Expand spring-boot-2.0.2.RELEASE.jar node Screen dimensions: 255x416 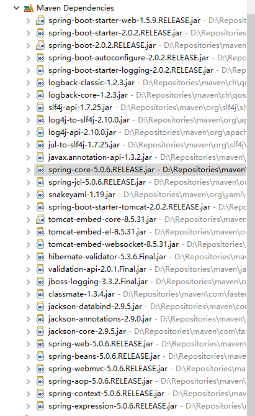coord(29,45)
